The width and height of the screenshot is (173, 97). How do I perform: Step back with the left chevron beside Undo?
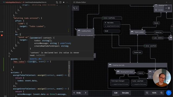coord(74,93)
